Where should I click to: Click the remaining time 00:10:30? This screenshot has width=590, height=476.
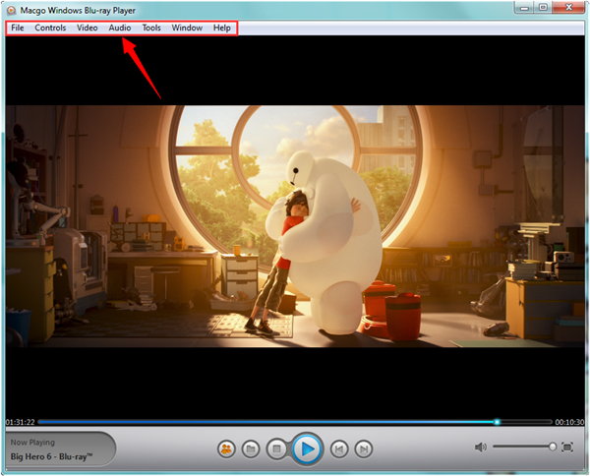pos(569,422)
